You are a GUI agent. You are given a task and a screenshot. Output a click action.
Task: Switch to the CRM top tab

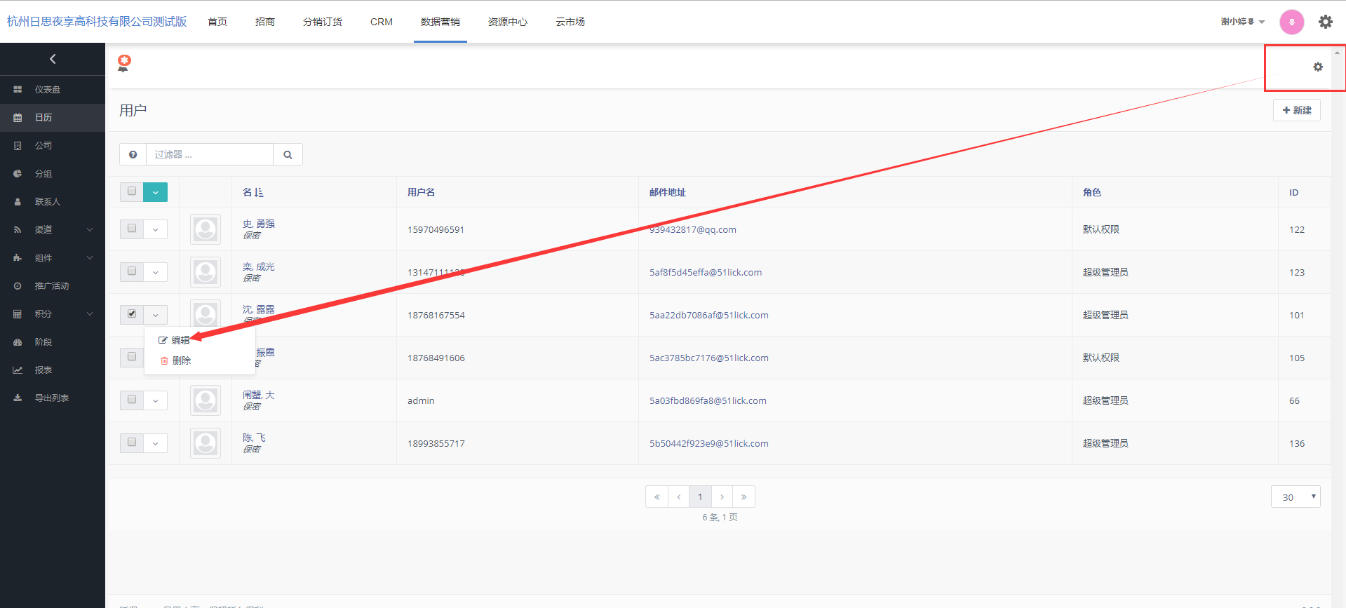tap(381, 22)
